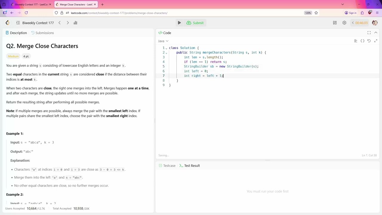
Task: Click the tracking protection shield icon
Action: pos(56,13)
